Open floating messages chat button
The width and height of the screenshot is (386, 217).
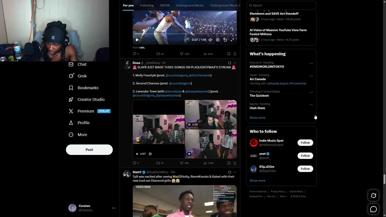(x=373, y=209)
